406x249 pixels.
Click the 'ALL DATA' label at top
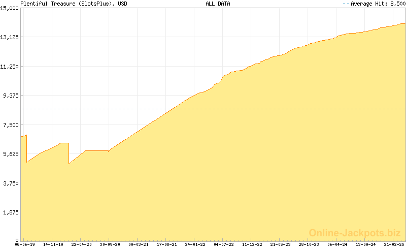[x=217, y=4]
